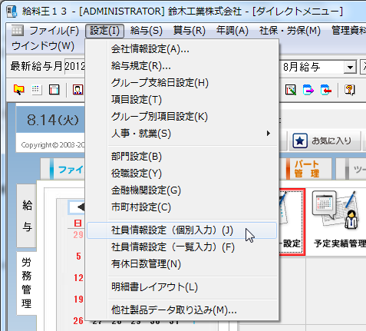Click the window layout toolbar icon

[54, 90]
